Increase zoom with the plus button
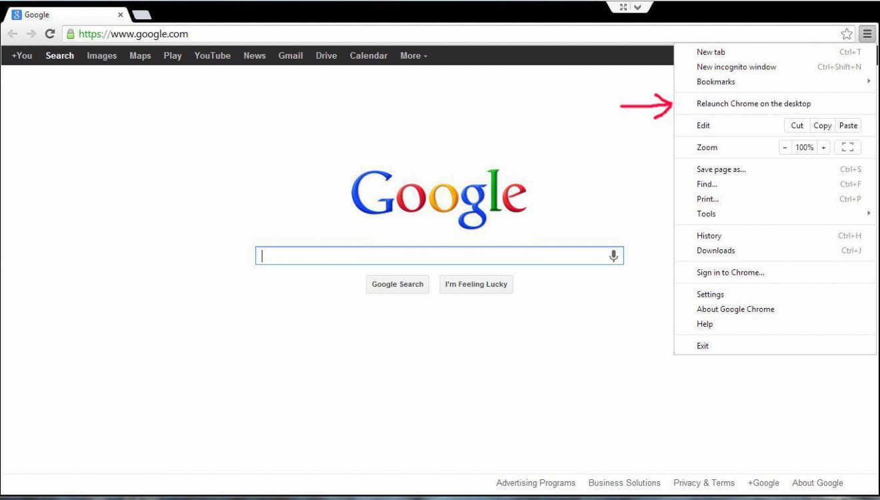This screenshot has height=500, width=880. click(x=824, y=147)
